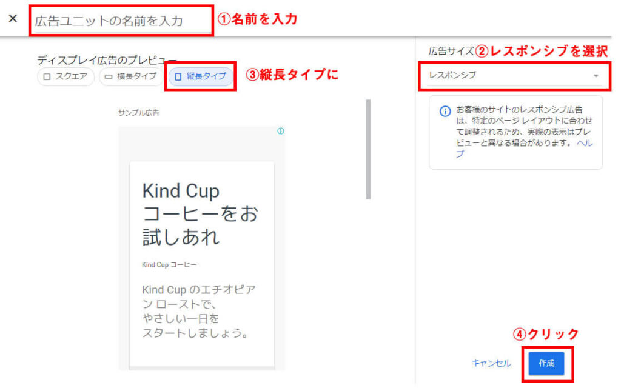
Task: Click the サンプル広告 label above preview
Action: (139, 113)
